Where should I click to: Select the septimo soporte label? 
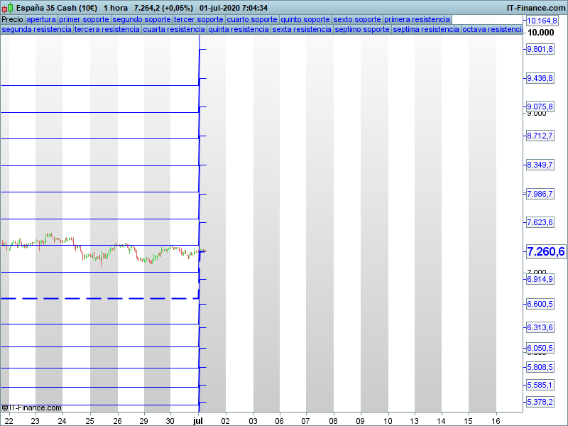point(362,29)
